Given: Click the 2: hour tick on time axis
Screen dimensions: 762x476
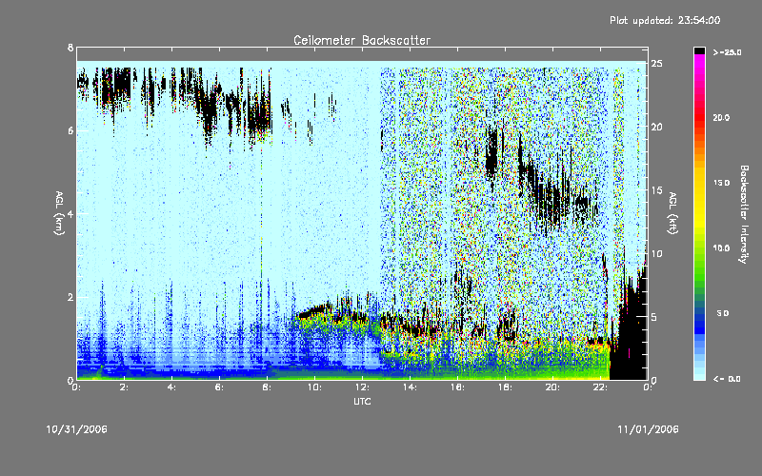Looking at the screenshot, I should 124,387.
